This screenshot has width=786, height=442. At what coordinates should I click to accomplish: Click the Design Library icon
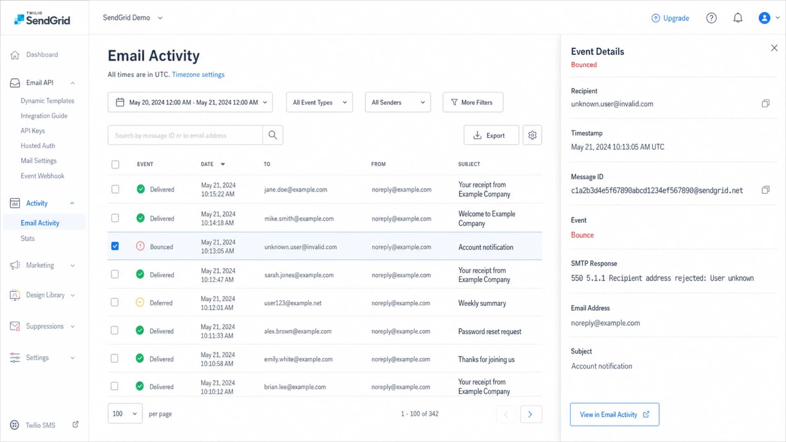[15, 295]
